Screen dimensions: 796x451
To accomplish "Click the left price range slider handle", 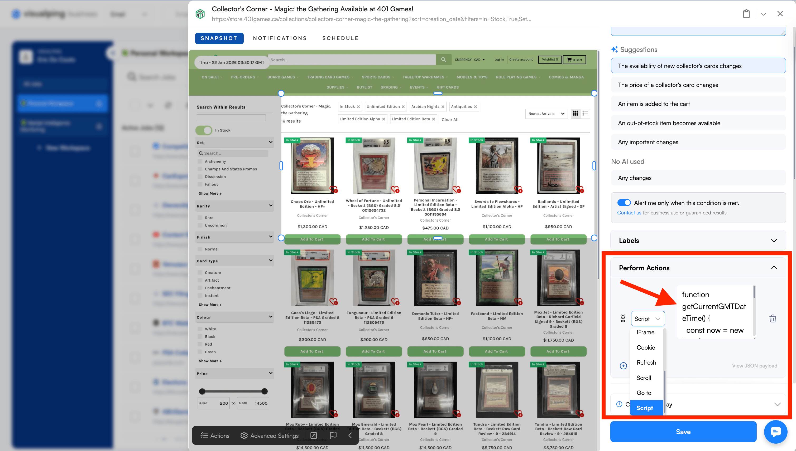I will coord(203,391).
